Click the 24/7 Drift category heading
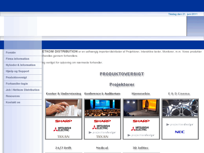 [x=63, y=148]
